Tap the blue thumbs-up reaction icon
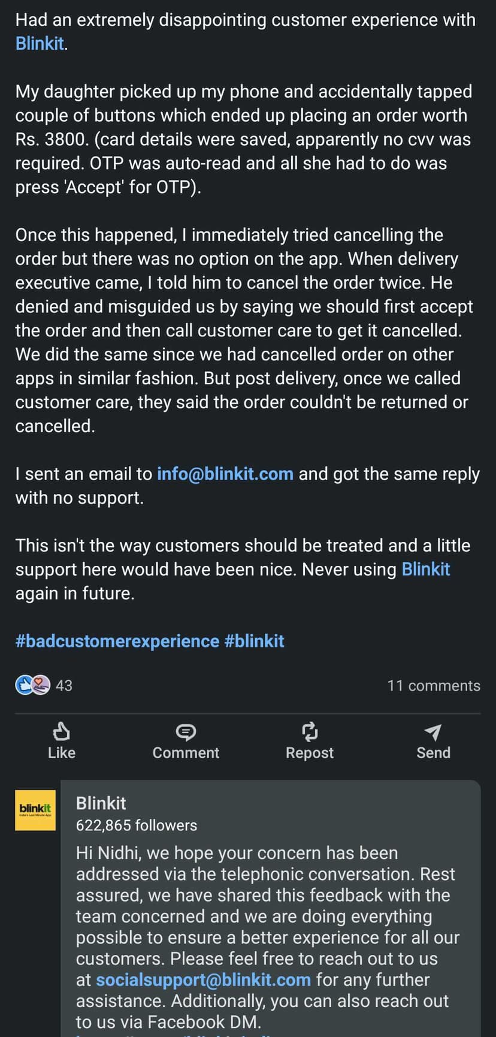 [25, 685]
